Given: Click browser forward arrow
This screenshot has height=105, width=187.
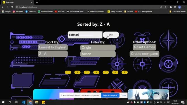Looking at the screenshot, I should [x=7, y=7].
